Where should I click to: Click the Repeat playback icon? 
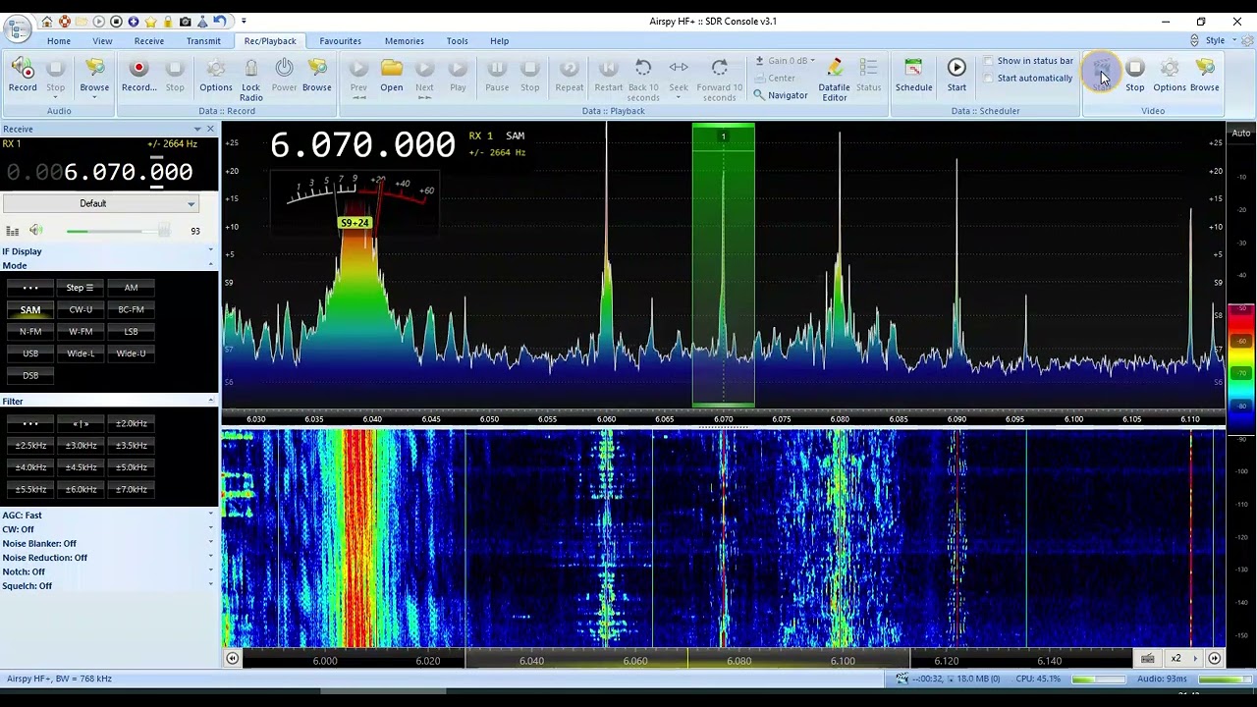pyautogui.click(x=569, y=75)
